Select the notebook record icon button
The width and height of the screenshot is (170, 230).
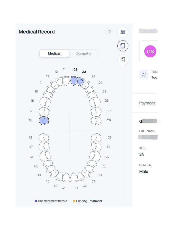click(123, 46)
